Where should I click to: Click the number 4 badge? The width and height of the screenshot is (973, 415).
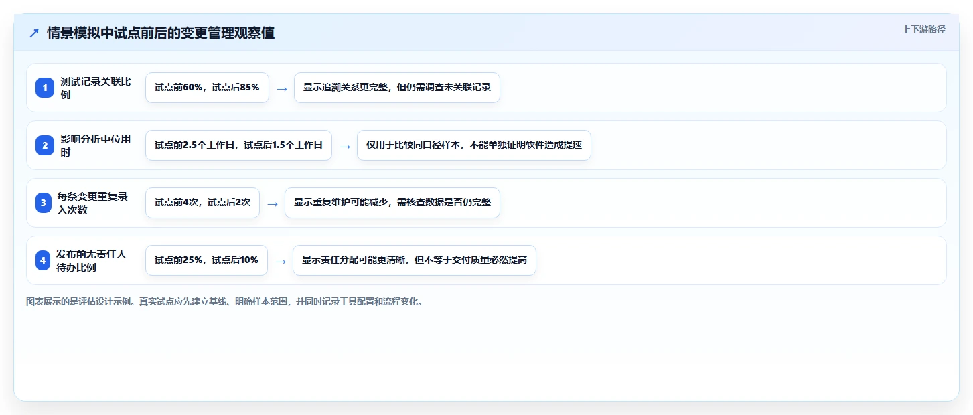[43, 260]
